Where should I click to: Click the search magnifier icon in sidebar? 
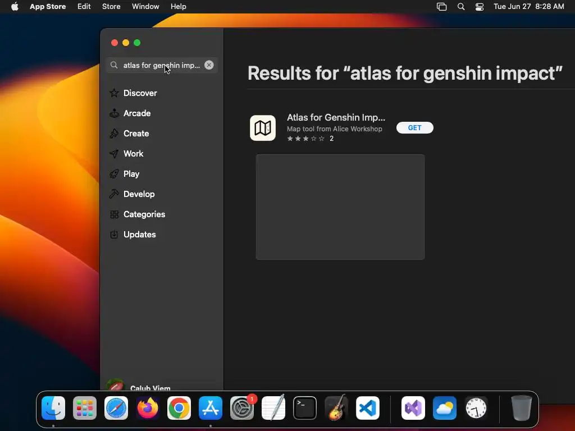[114, 65]
